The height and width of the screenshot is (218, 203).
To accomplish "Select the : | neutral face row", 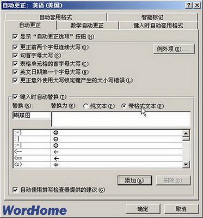I will 98,139.
